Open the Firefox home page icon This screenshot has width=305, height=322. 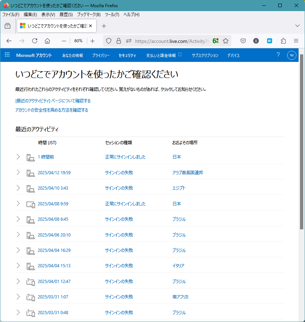[x=48, y=41]
